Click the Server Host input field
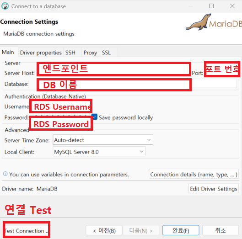Image resolution: width=242 pixels, height=239 pixels. click(x=114, y=69)
